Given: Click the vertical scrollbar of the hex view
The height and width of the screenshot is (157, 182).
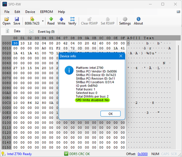Looking at the screenshot, I should tap(178, 63).
